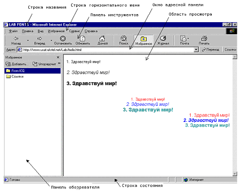The width and height of the screenshot is (238, 191).
Task: Click the Упорядочить button in favorites panel
Action: pos(44,64)
